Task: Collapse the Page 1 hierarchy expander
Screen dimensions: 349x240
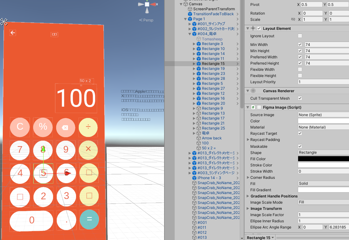Action: tap(185, 19)
